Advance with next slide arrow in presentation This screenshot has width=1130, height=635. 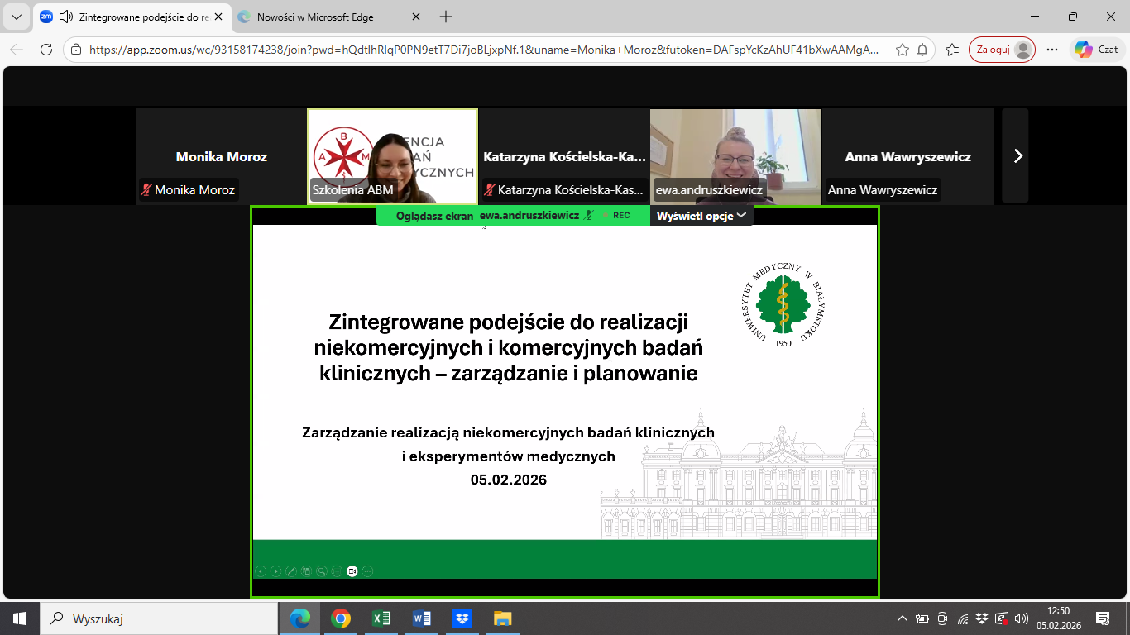pyautogui.click(x=275, y=571)
